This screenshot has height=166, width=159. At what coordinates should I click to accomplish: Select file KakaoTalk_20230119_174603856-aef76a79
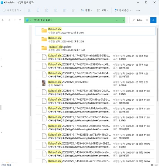coord(95,136)
